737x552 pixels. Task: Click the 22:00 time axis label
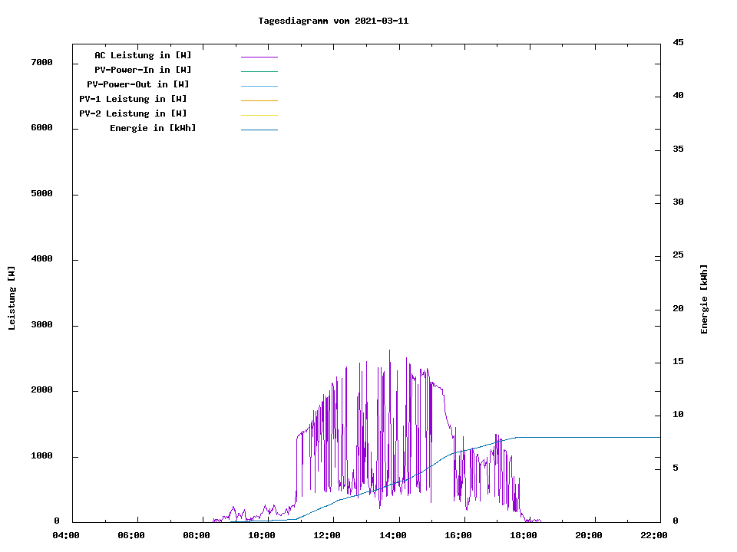coord(654,535)
